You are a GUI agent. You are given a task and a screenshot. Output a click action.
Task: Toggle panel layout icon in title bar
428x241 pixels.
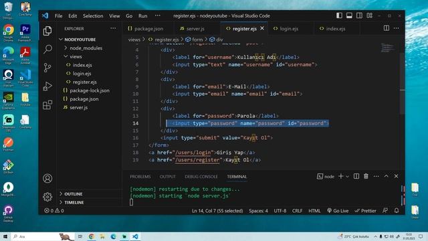pos(349,15)
